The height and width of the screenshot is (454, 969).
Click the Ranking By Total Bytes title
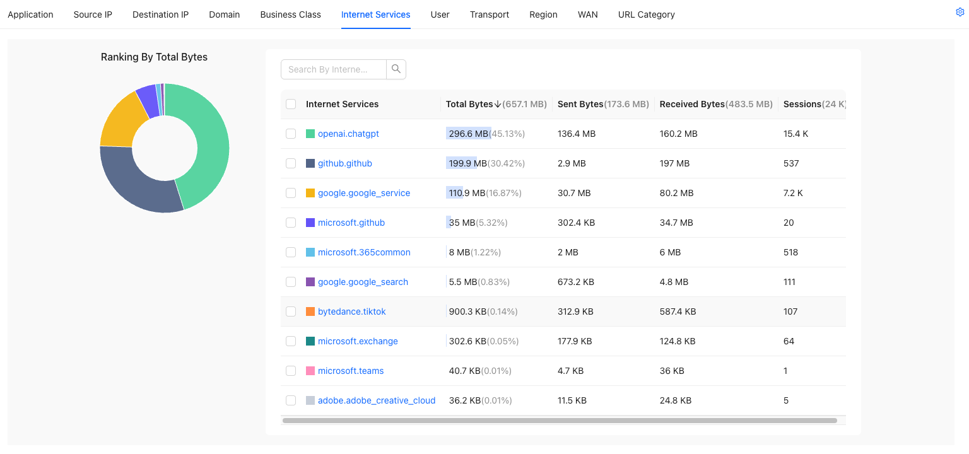pos(154,57)
